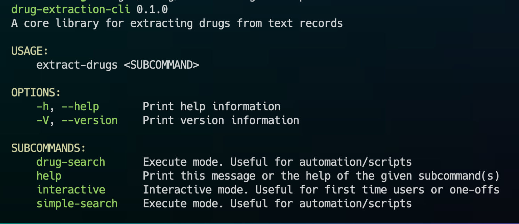Screen dimensions: 519x224
Task: Click the drug-search 'Execute mode' description
Action: click(x=277, y=162)
